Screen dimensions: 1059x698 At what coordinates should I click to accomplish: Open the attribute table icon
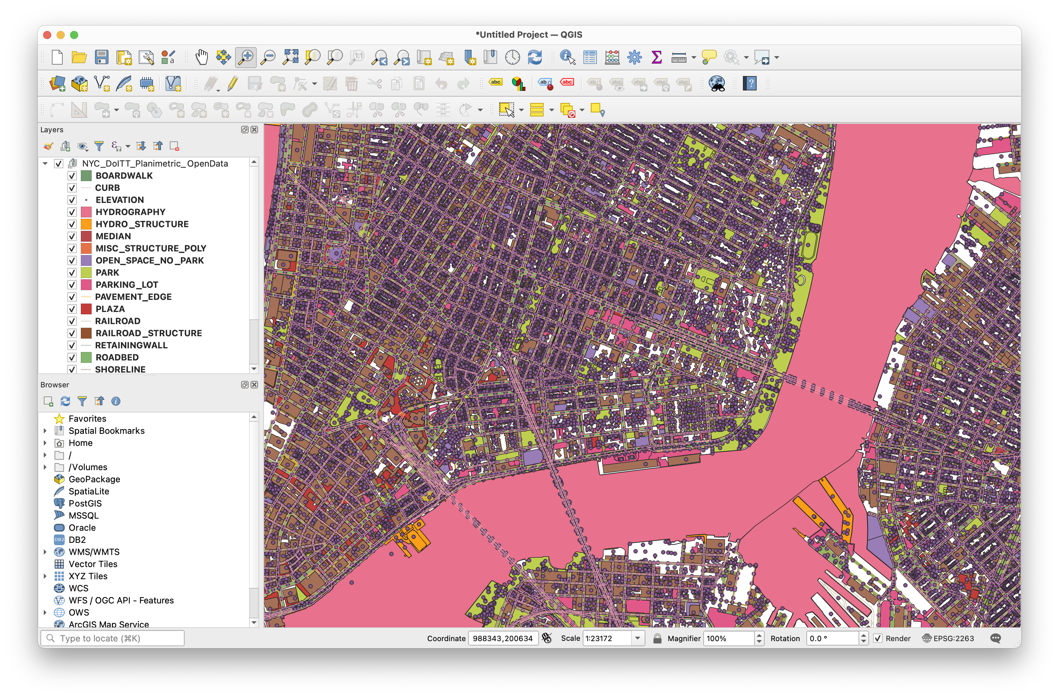pyautogui.click(x=590, y=58)
